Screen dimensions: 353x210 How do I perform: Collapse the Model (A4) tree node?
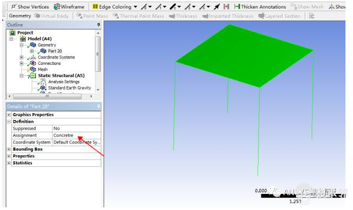11,39
